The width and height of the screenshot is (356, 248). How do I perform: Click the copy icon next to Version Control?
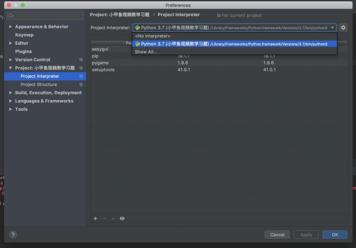81,60
